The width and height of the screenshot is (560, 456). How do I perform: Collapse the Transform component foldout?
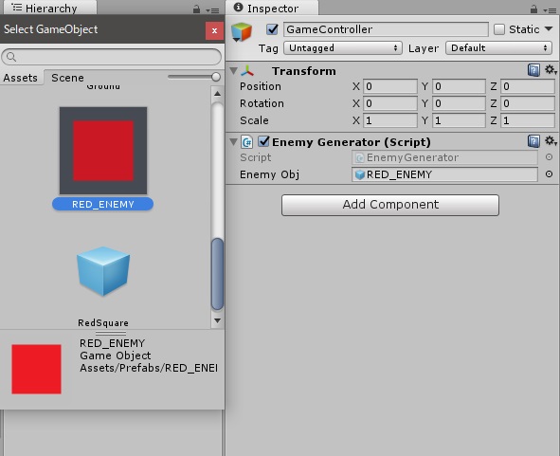[x=234, y=71]
